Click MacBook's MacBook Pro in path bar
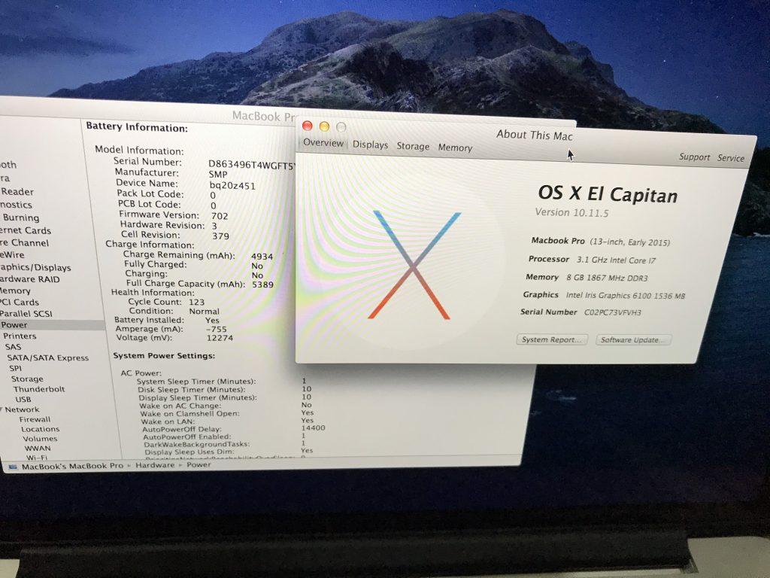This screenshot has width=770, height=578. 72,466
